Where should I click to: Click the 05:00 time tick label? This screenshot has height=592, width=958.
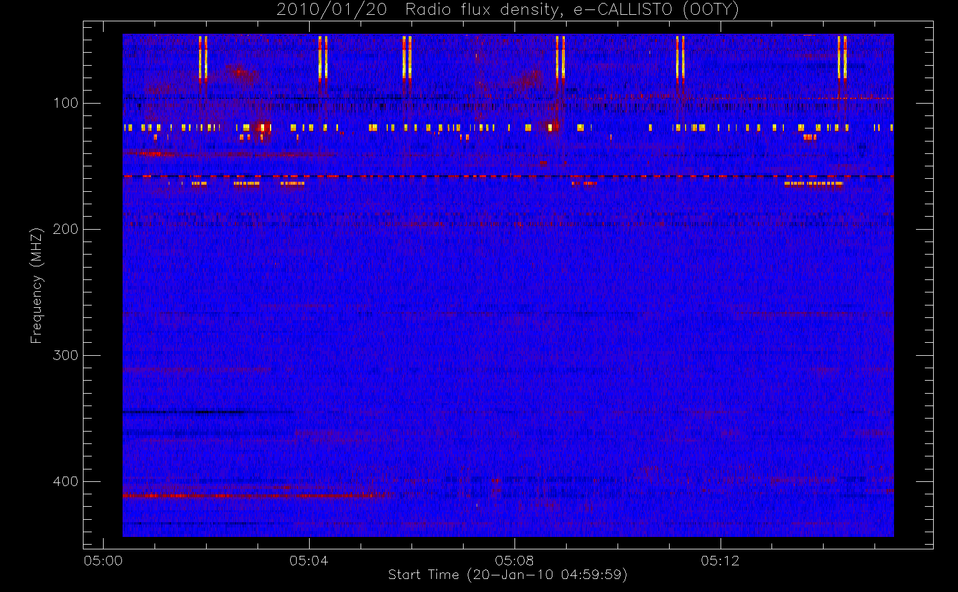pos(103,561)
